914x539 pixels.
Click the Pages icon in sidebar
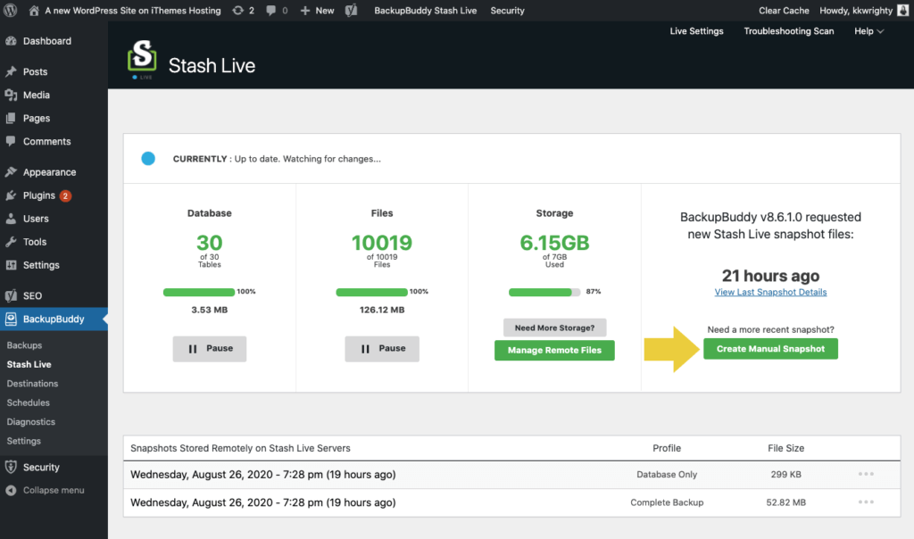tap(11, 119)
